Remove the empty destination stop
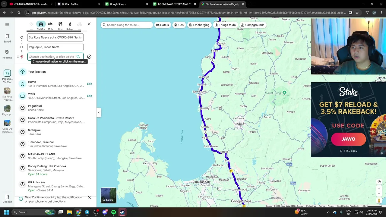This screenshot has height=217, width=386. click(x=89, y=57)
